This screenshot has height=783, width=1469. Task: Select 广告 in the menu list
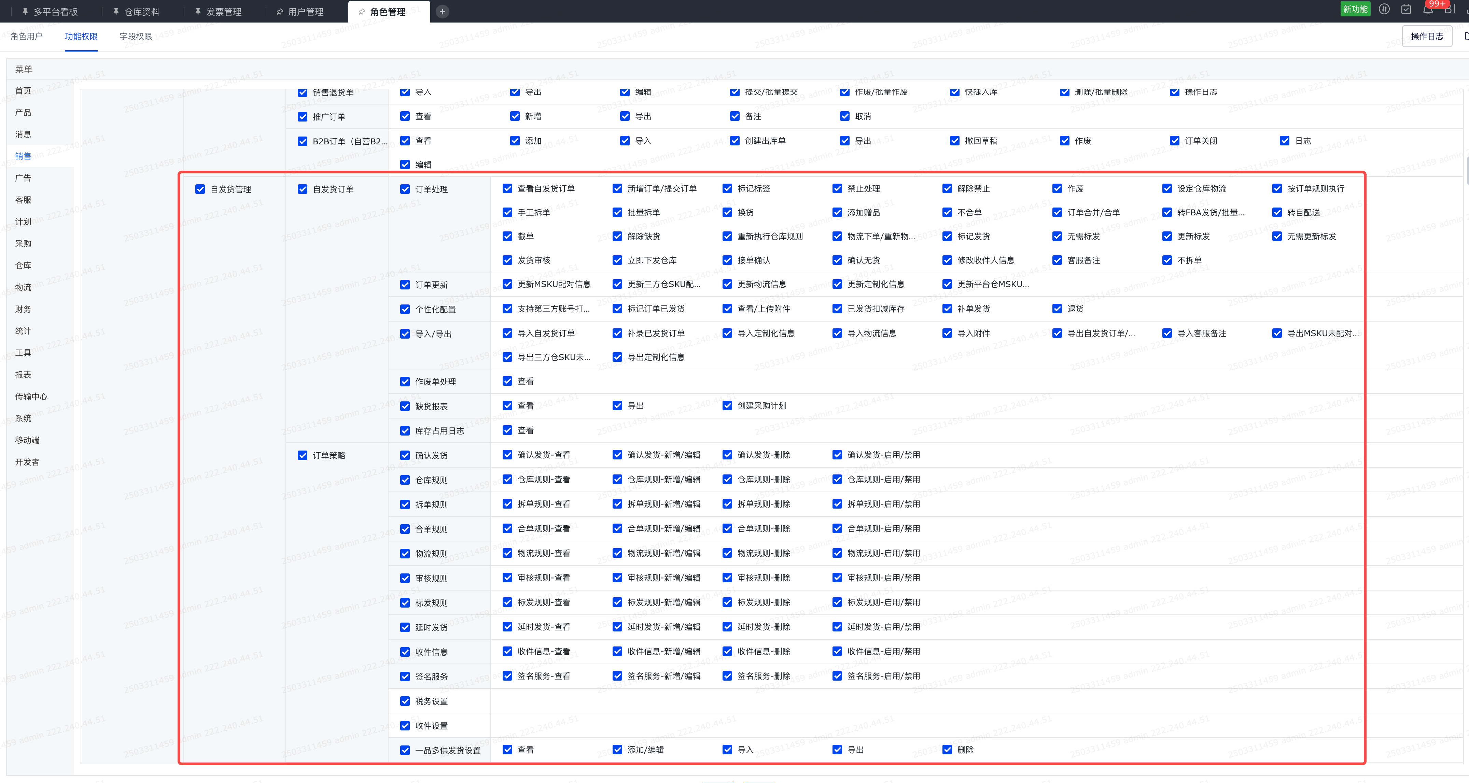(23, 178)
